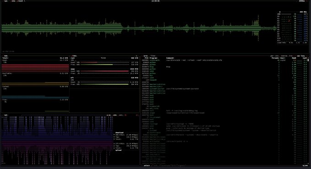Image resolution: width=311 pixels, height=169 pixels.
Task: Toggle zero totals in net box
Action: pos(121,115)
